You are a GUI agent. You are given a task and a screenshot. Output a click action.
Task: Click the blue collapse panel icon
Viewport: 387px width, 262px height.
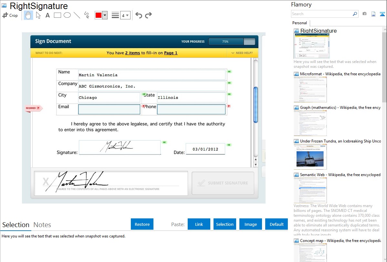(382, 14)
